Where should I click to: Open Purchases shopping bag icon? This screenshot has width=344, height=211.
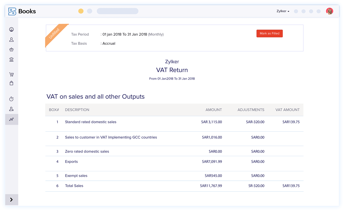click(x=11, y=83)
